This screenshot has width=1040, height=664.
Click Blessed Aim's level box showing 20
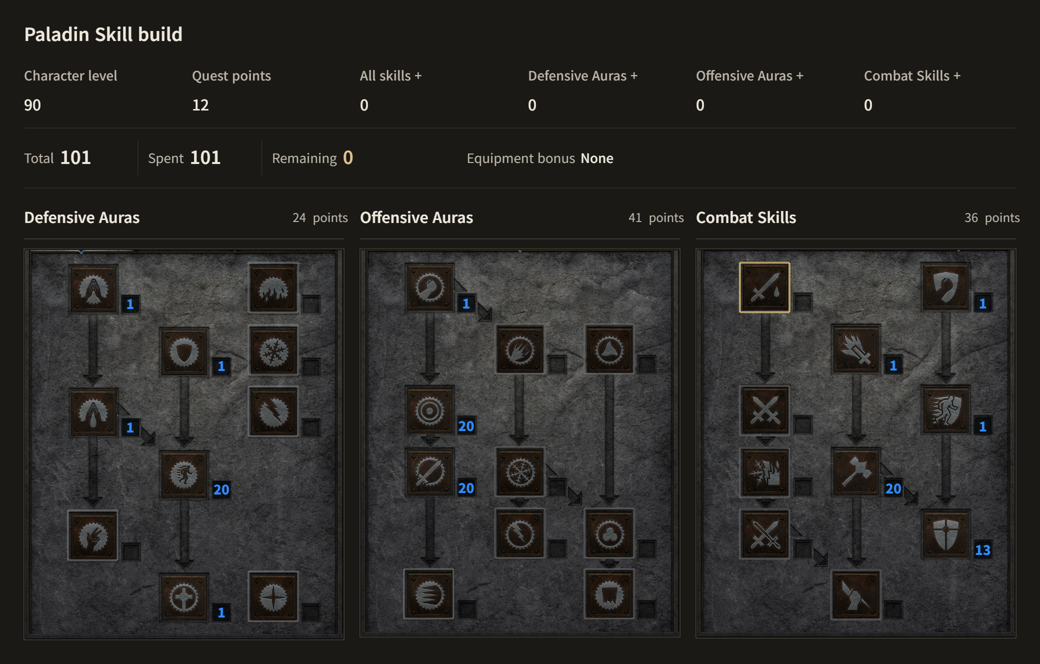466,426
